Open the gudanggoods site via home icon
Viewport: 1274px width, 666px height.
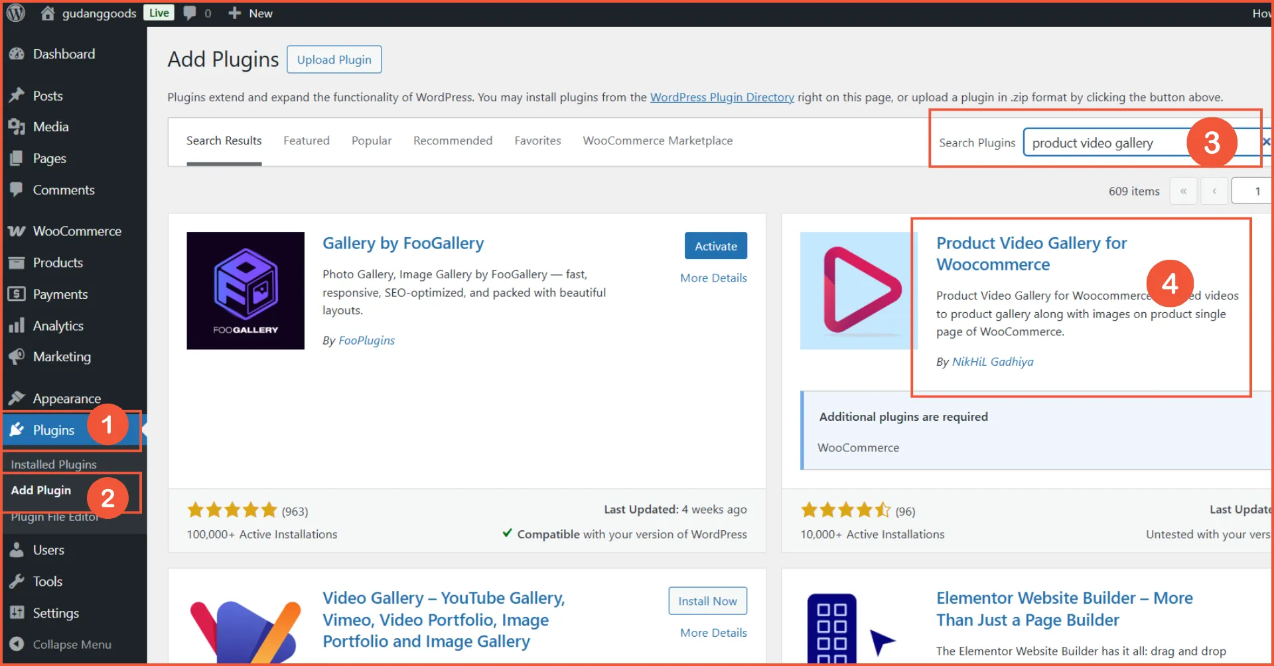click(46, 13)
